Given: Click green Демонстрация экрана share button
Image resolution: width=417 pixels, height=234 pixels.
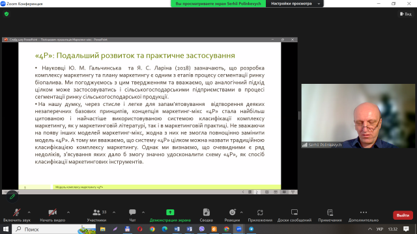Looking at the screenshot, I should pyautogui.click(x=170, y=215).
